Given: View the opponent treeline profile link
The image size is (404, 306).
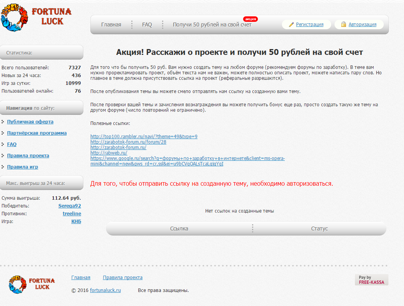Looking at the screenshot, I should coord(72,213).
